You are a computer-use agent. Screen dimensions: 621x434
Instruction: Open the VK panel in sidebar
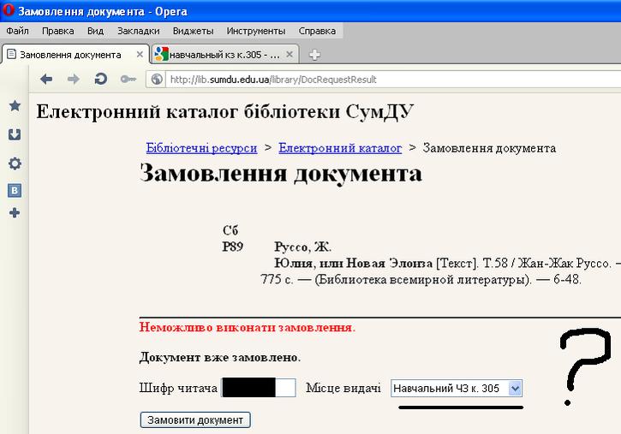(15, 191)
